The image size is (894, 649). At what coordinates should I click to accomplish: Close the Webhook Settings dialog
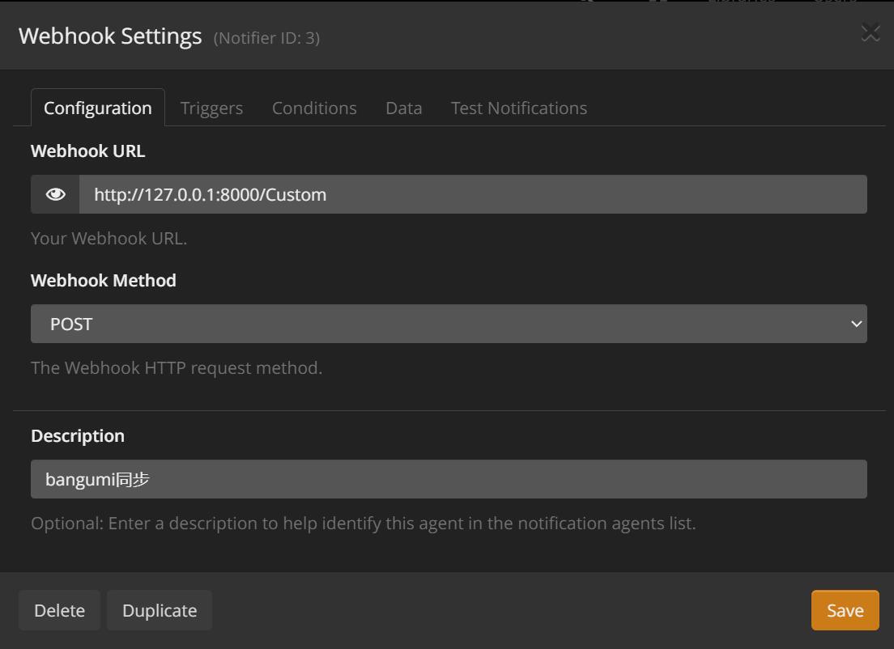(870, 33)
